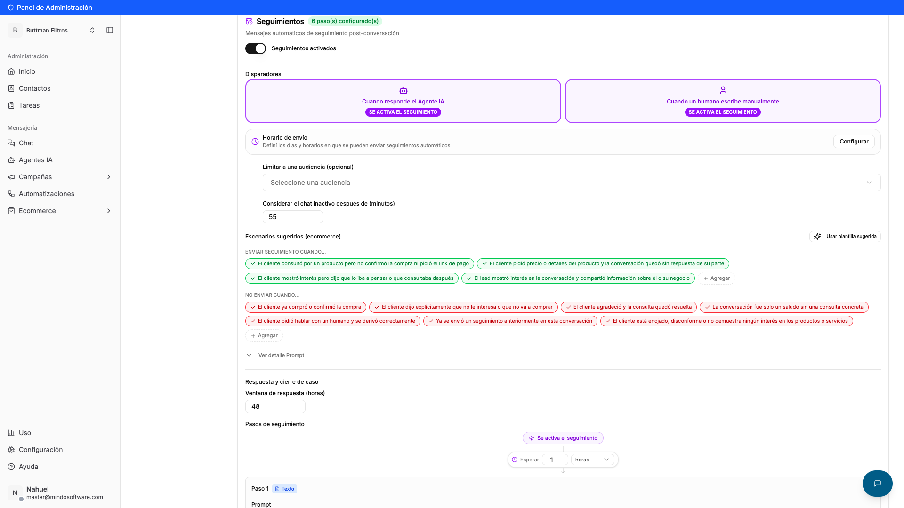
Task: Expand the Campañas submenu chevron
Action: pos(109,177)
